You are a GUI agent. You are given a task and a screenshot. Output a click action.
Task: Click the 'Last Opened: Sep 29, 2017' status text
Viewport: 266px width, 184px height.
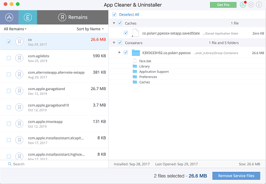(176, 164)
